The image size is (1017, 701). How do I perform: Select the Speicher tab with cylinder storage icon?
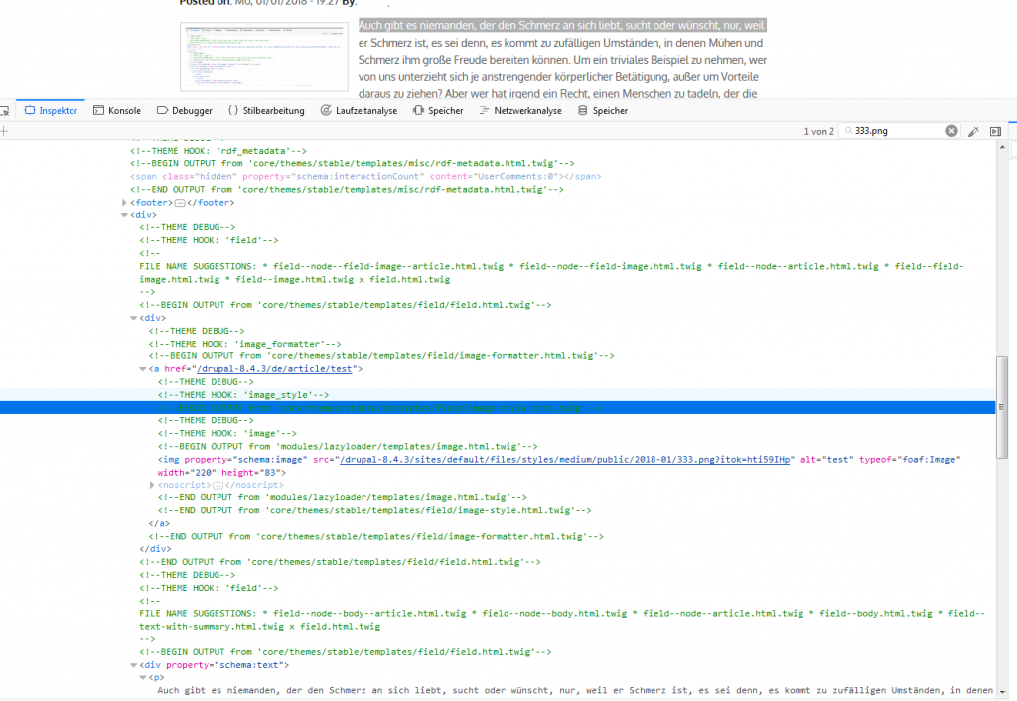point(603,111)
